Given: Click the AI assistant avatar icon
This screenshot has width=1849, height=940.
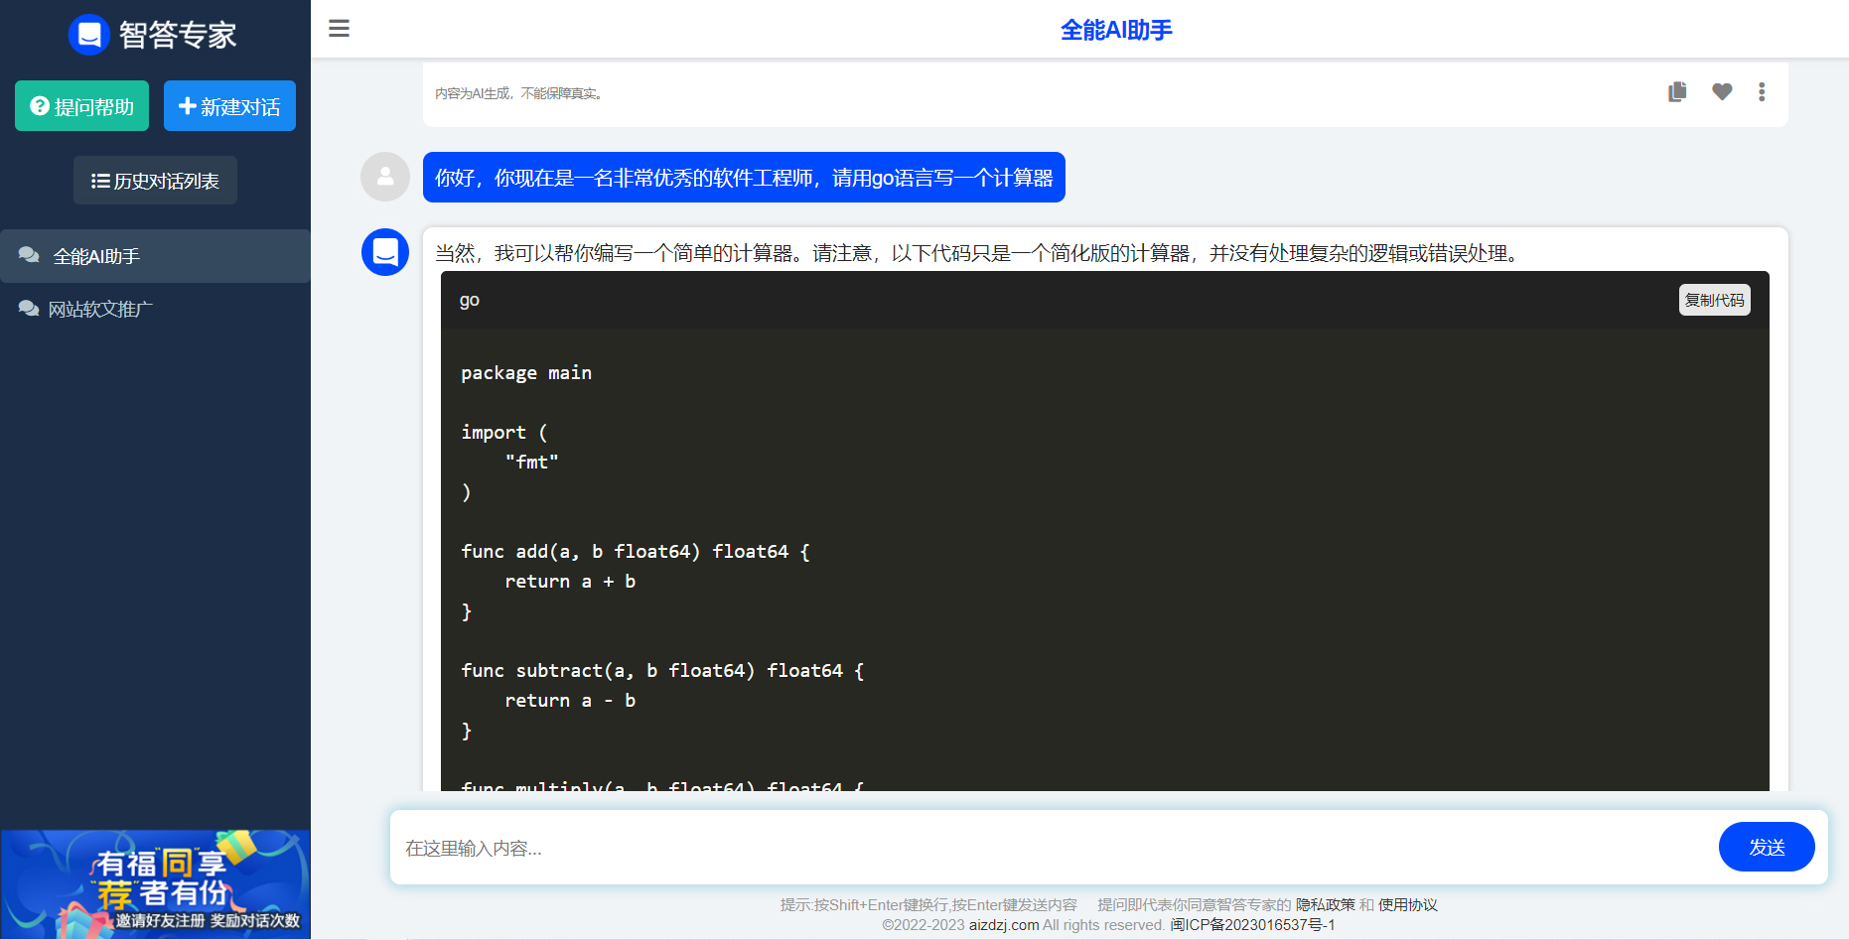Looking at the screenshot, I should click(385, 252).
